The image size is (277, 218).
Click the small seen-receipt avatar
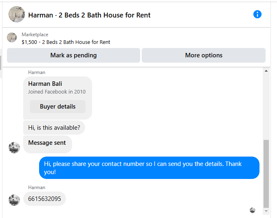coord(253,210)
